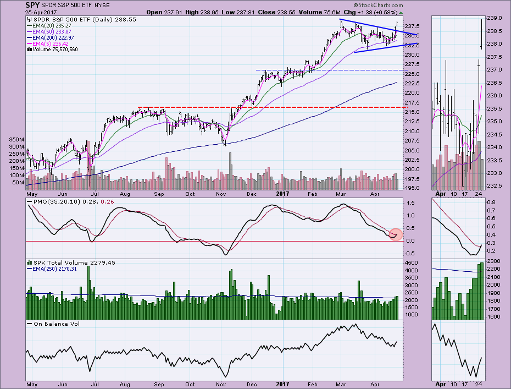The width and height of the screenshot is (511, 389).
Task: Click the PMO(35,20,10) indicator label
Action: pyautogui.click(x=71, y=202)
